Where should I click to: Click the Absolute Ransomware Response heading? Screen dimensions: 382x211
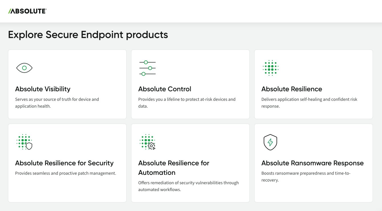click(x=312, y=163)
